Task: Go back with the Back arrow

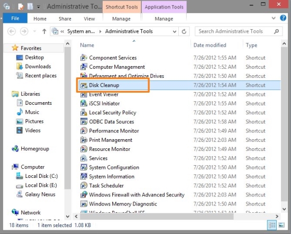Action: click(x=12, y=31)
